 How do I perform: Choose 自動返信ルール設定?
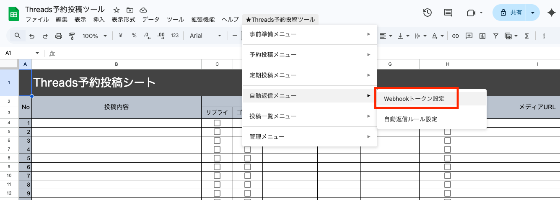(432, 119)
